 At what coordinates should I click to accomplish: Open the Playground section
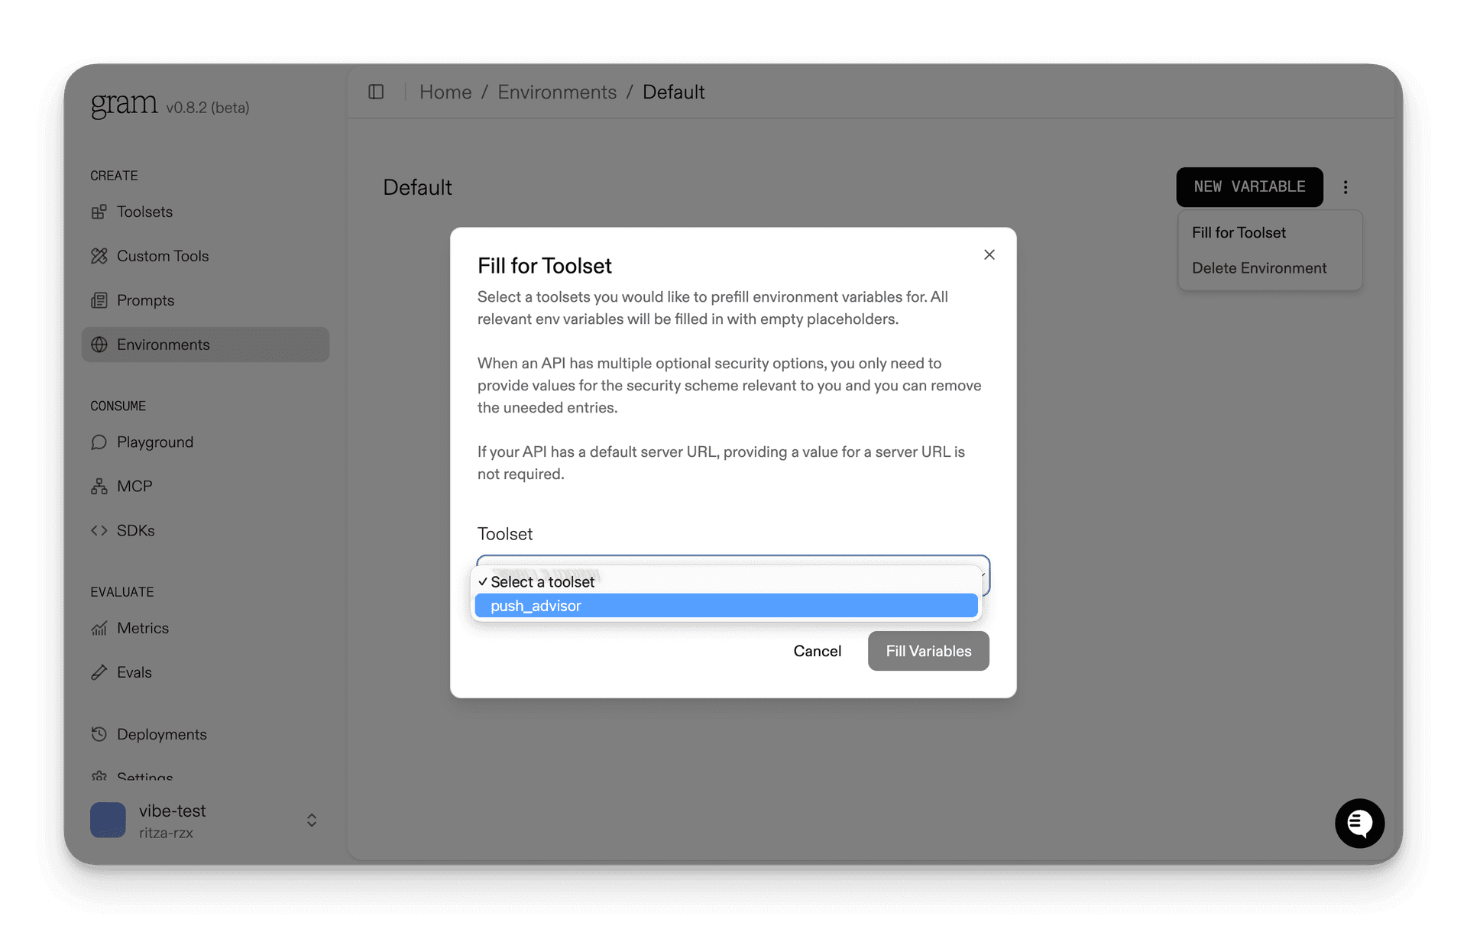(x=154, y=442)
